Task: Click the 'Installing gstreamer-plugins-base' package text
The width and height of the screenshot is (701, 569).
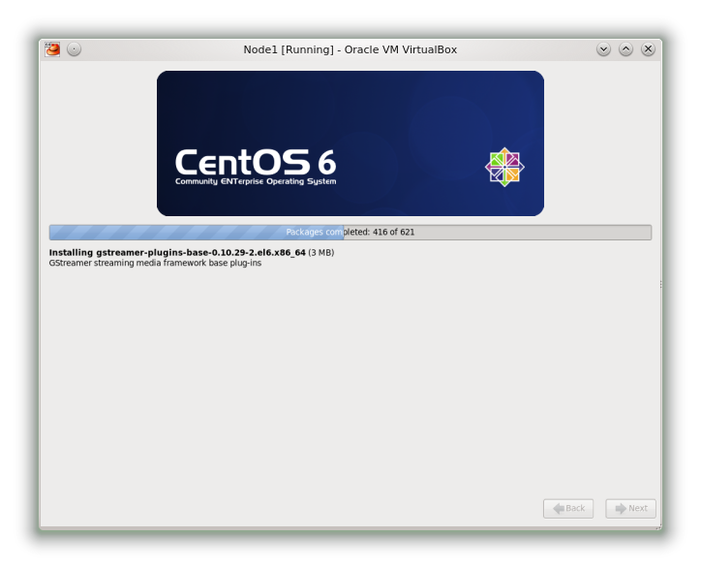Action: tap(177, 252)
